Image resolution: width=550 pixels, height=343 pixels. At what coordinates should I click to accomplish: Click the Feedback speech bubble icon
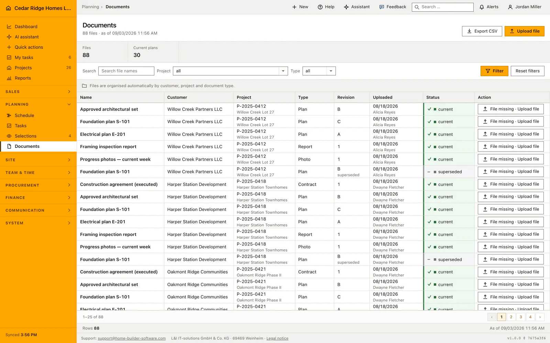pos(382,7)
